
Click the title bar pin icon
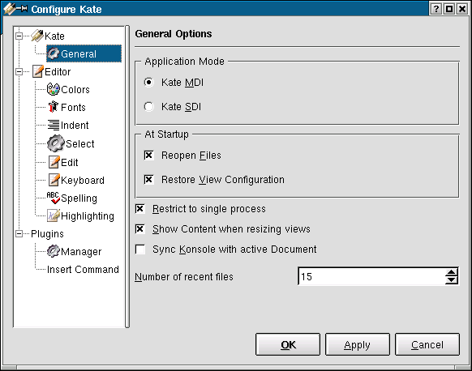click(x=22, y=8)
